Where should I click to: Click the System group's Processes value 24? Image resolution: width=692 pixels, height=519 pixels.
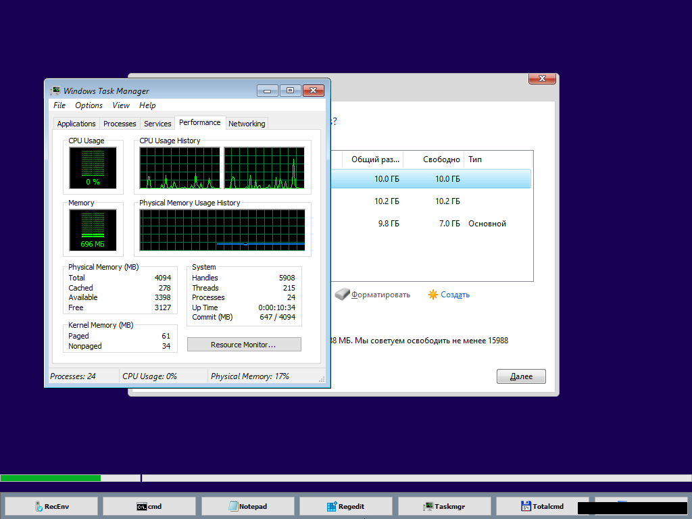tap(291, 297)
